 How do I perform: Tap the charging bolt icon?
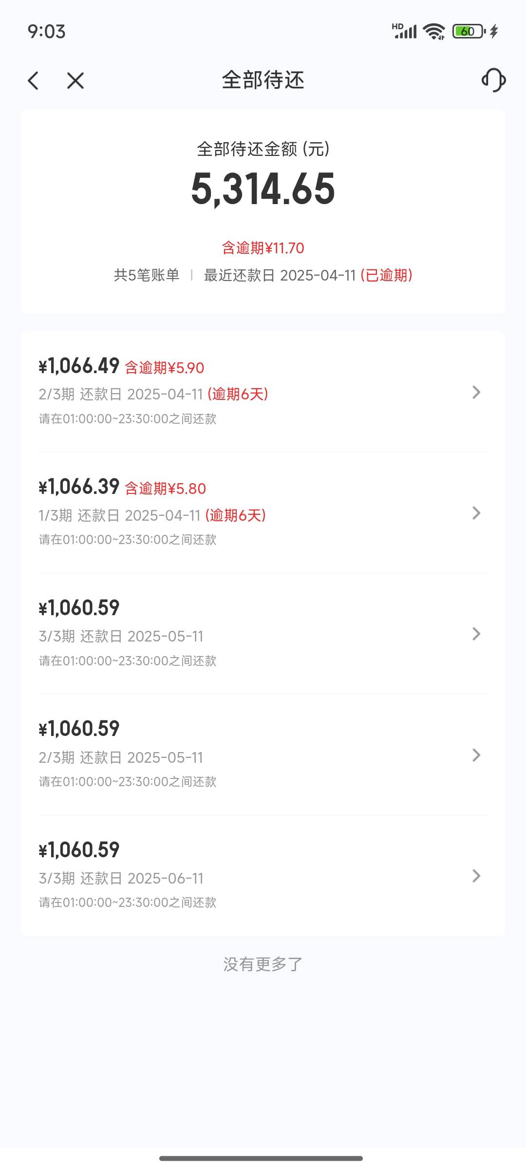tap(494, 32)
